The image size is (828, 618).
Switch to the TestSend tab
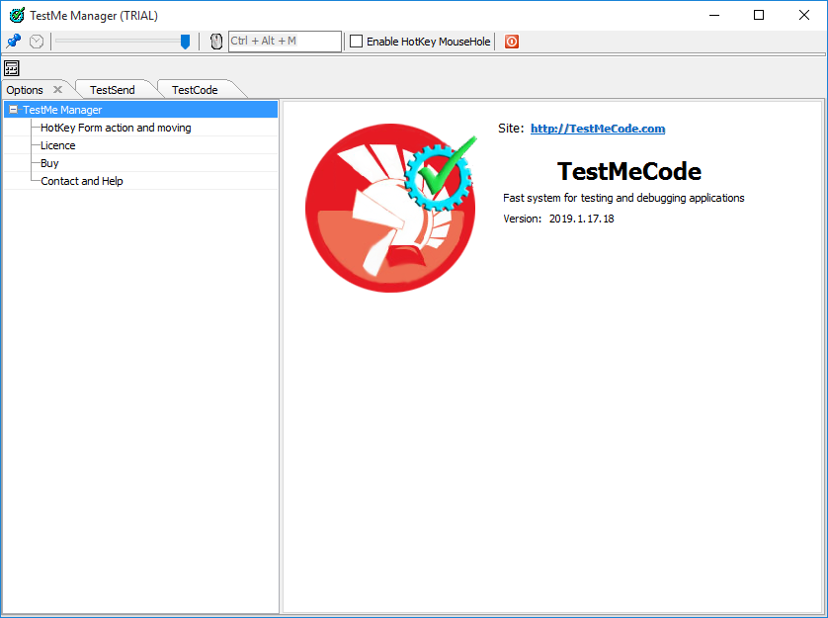coord(112,90)
